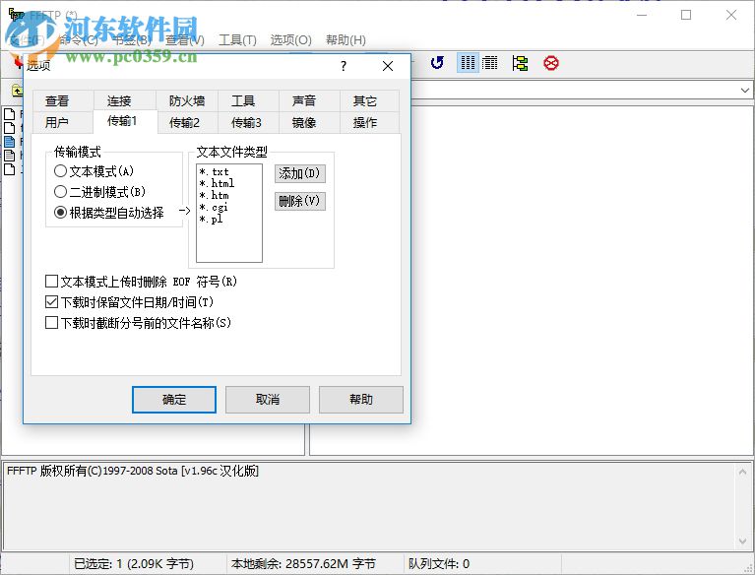Image resolution: width=755 pixels, height=575 pixels.
Task: Switch to the 防火墙 tab
Action: click(187, 101)
